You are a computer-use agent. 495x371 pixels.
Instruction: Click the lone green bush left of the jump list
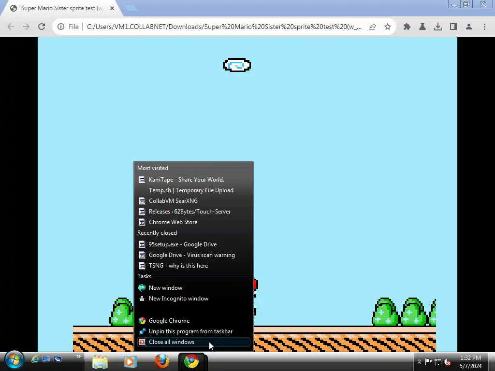pos(122,312)
